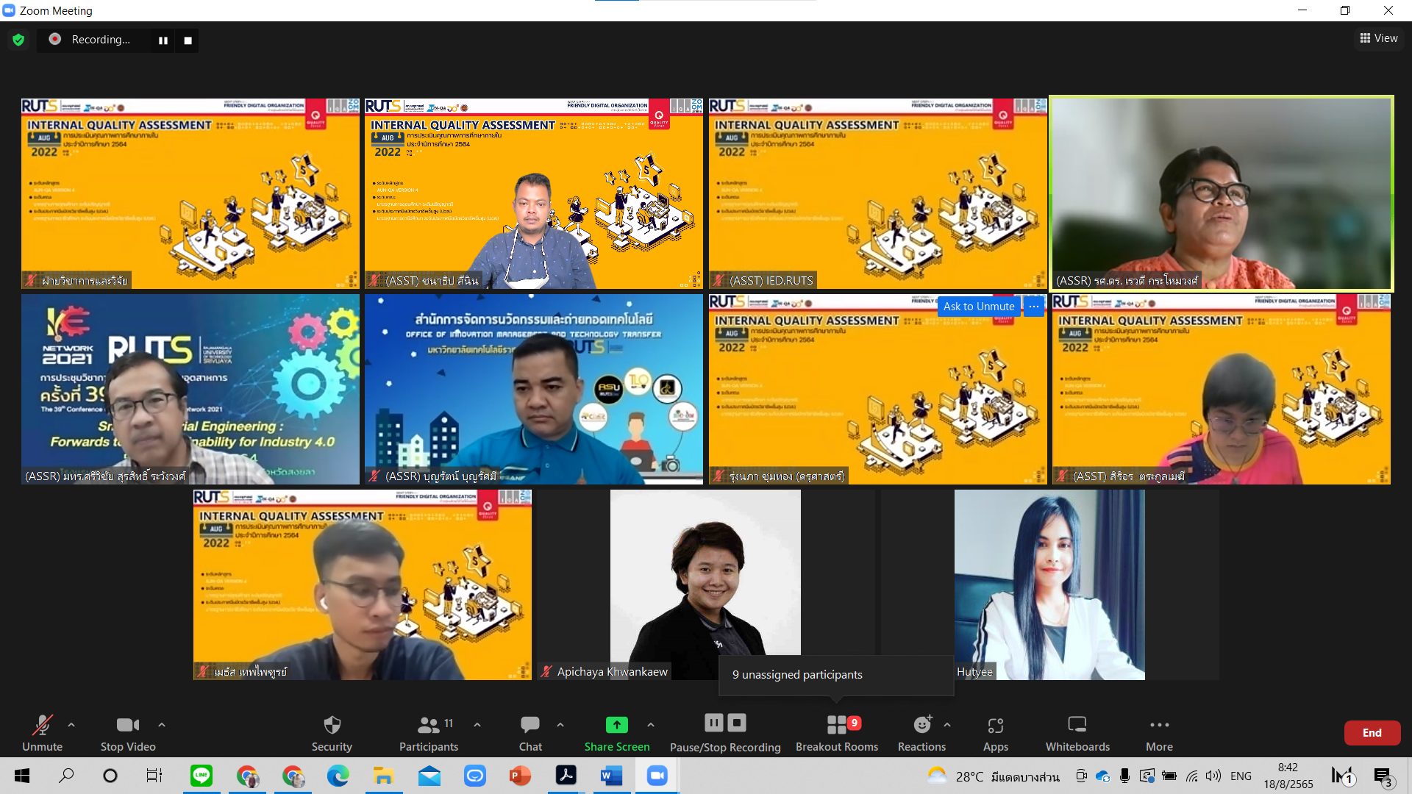Expand the chat options arrow

pyautogui.click(x=560, y=725)
